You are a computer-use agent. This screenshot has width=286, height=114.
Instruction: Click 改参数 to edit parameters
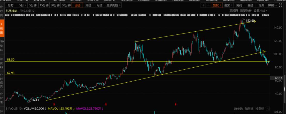pos(238,109)
